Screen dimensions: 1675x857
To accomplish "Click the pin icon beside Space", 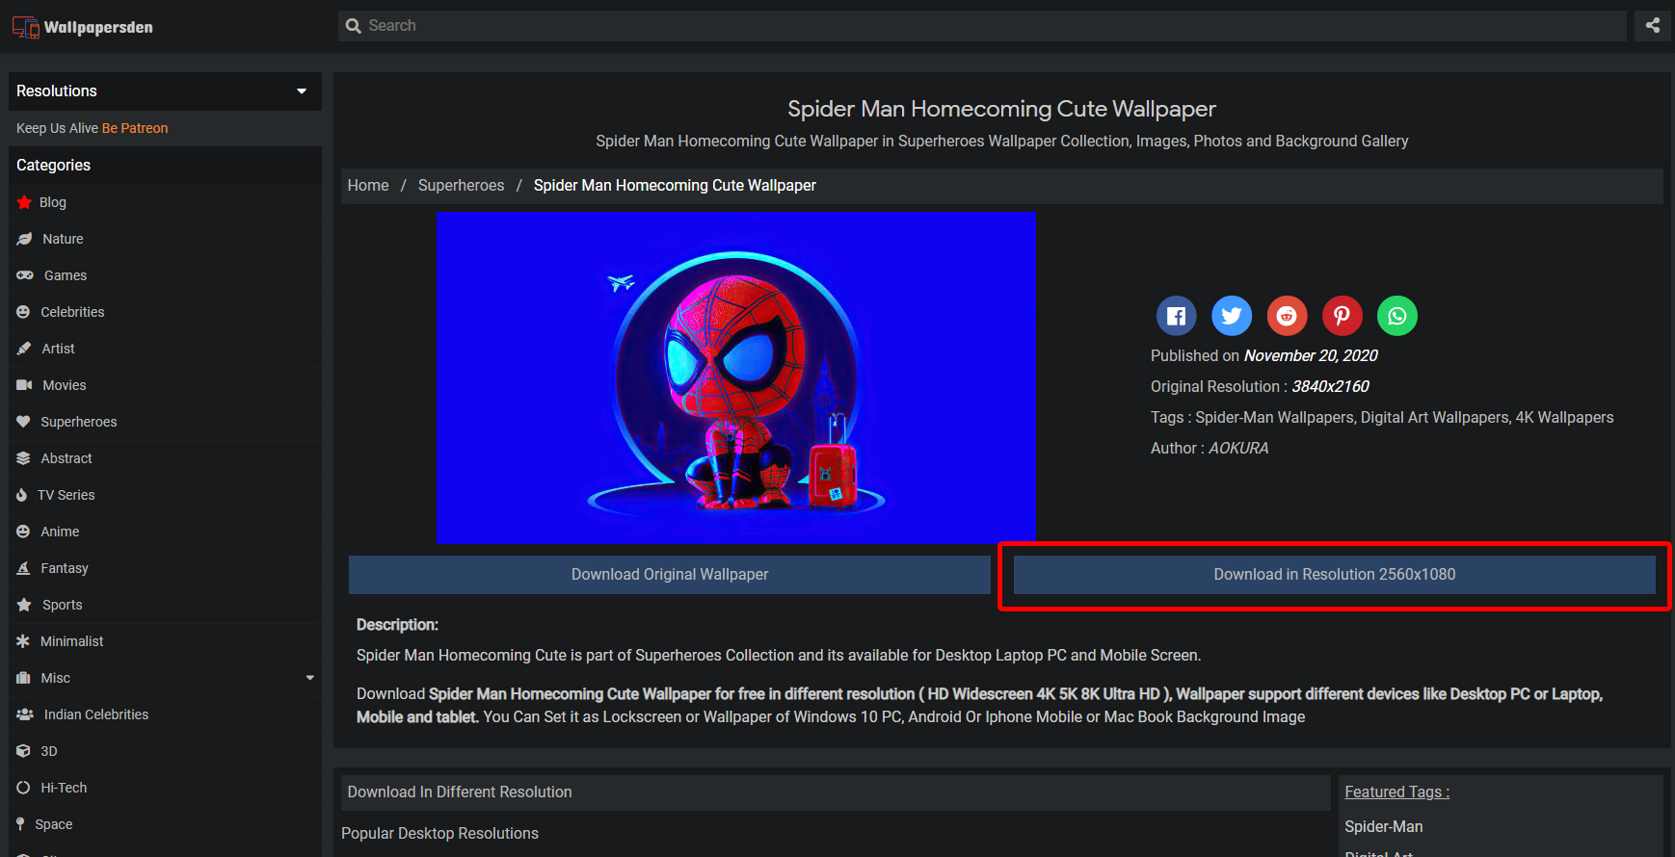I will (x=20, y=824).
